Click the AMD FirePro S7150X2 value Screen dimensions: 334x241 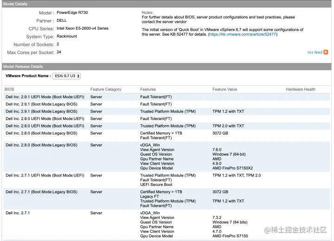tap(232, 168)
